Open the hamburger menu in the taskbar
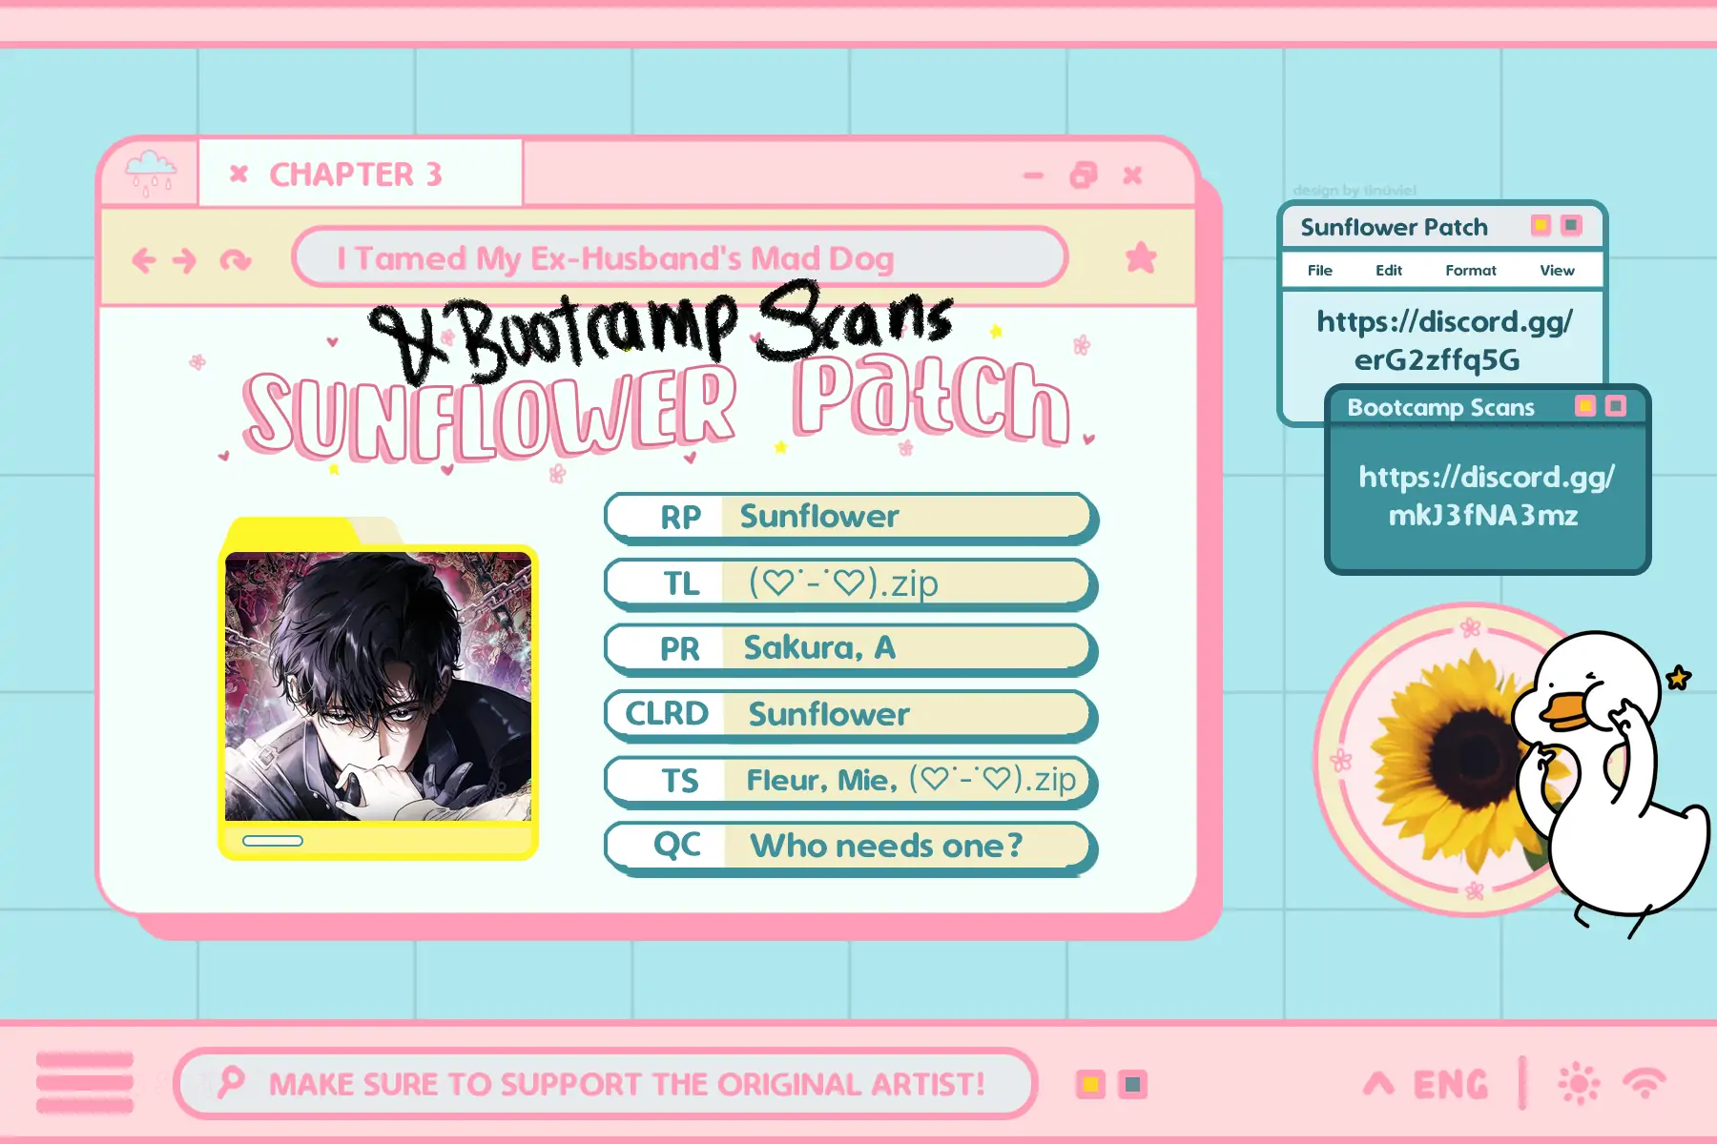 tap(85, 1083)
